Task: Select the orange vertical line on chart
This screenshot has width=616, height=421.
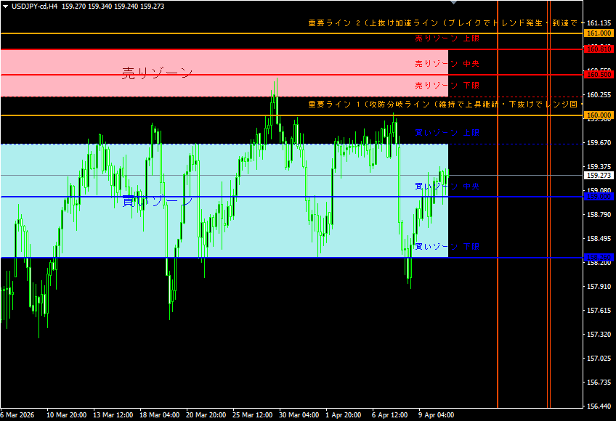Action: click(x=497, y=290)
